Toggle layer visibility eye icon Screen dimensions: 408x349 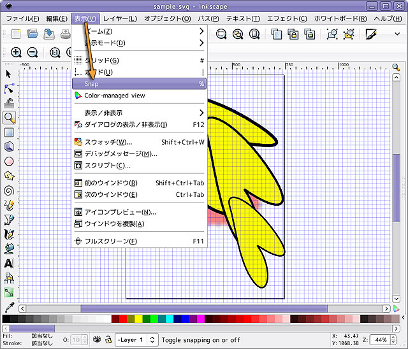click(98, 340)
